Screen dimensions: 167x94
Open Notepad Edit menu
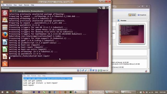coord(28,76)
